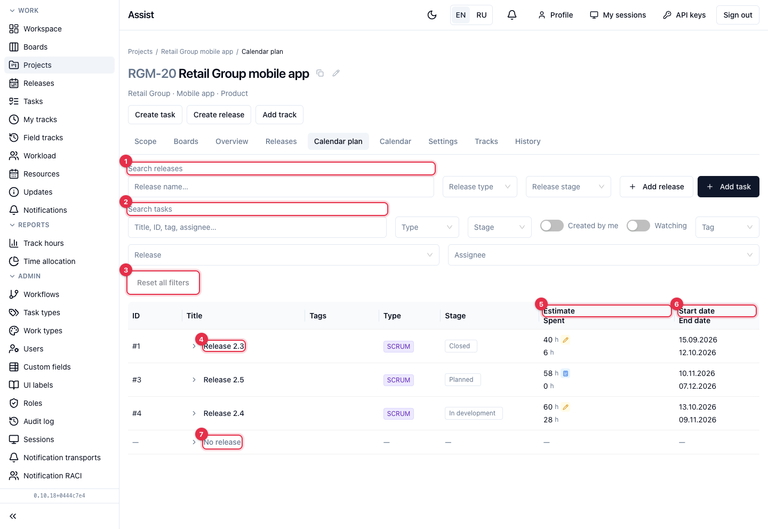Image resolution: width=768 pixels, height=529 pixels.
Task: Toggle dark mode moon icon
Action: 432,15
